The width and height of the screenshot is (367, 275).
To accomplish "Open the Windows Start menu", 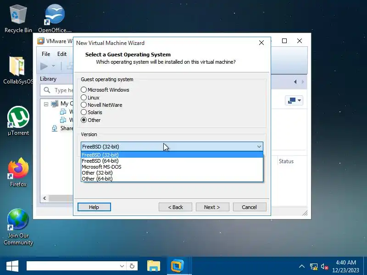I will (x=12, y=266).
